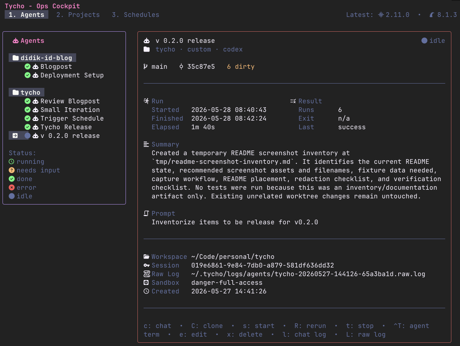The width and height of the screenshot is (460, 346).
Task: Click the danger-full-access sandbox value
Action: coord(227,283)
